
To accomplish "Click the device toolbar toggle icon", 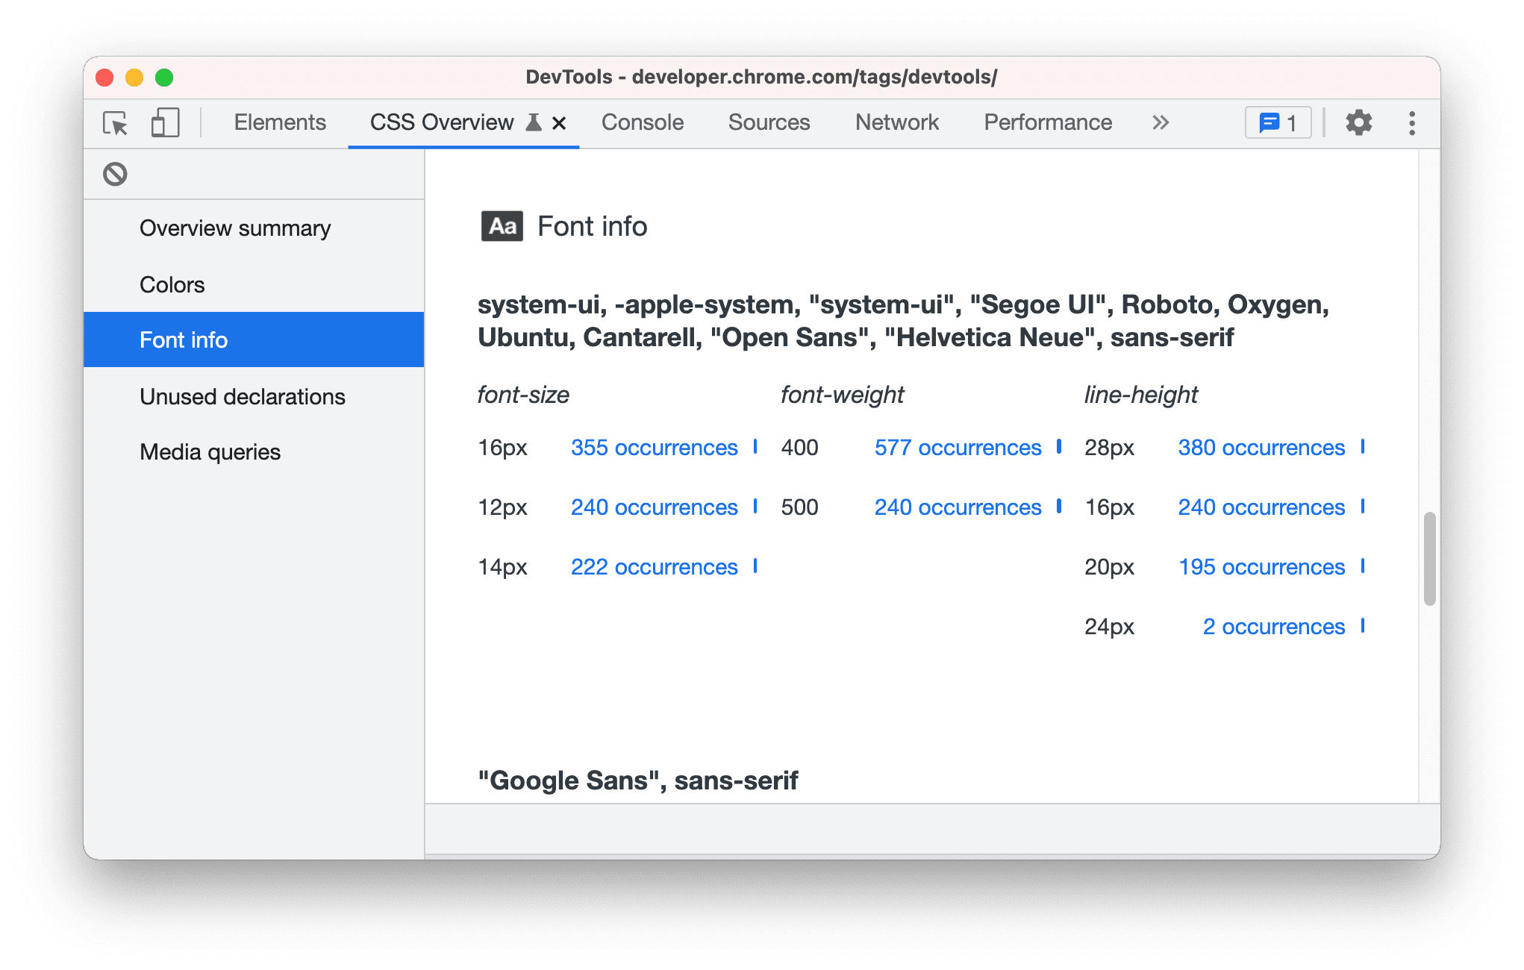I will (163, 122).
